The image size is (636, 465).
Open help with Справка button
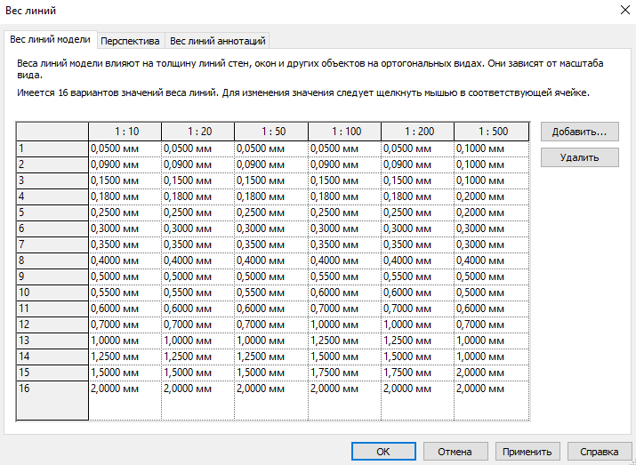coord(593,451)
